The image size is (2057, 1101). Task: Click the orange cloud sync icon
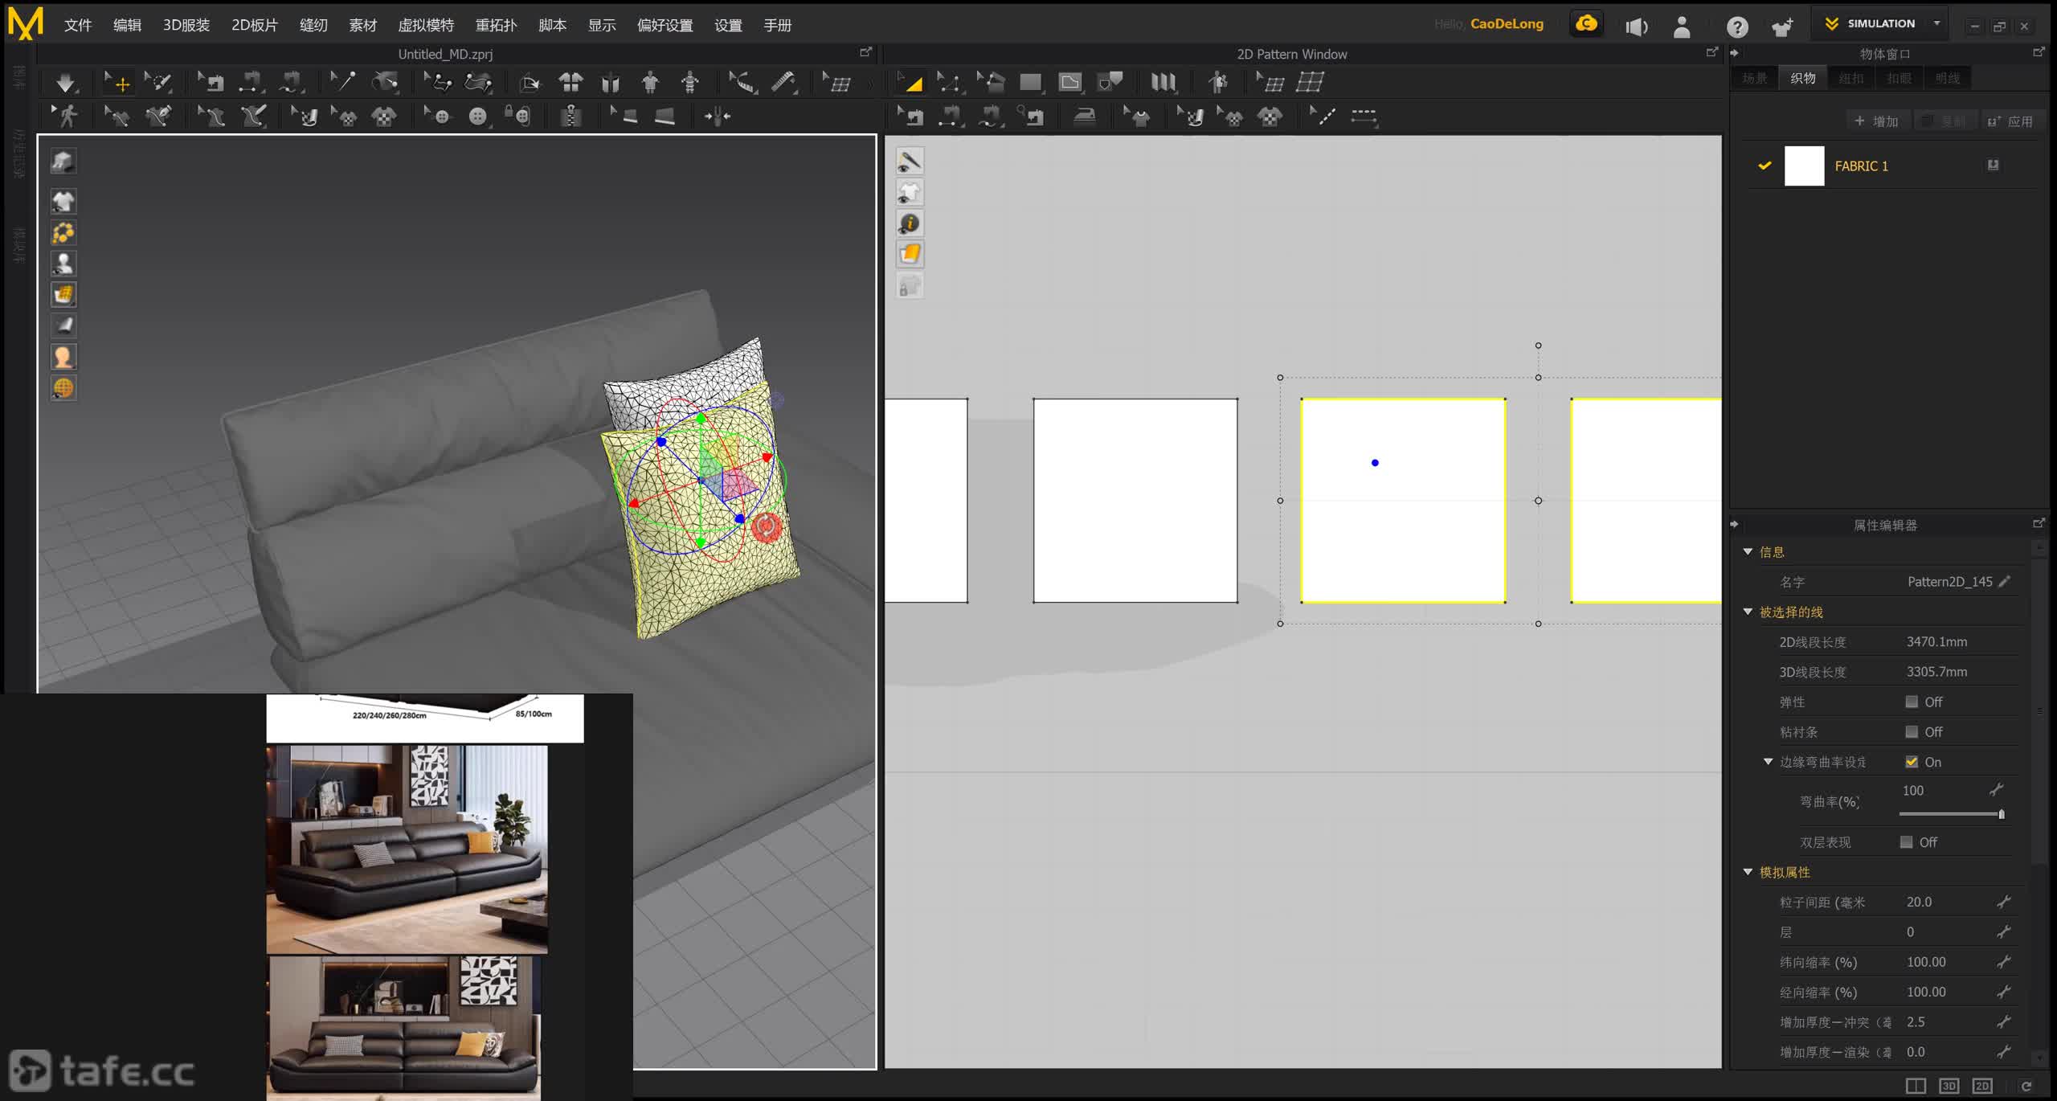tap(1586, 24)
